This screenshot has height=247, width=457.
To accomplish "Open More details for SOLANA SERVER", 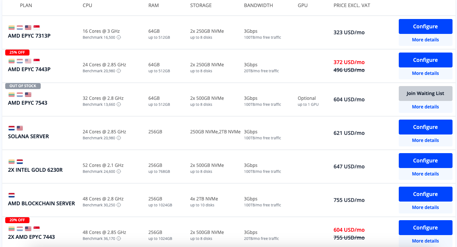I will click(425, 140).
